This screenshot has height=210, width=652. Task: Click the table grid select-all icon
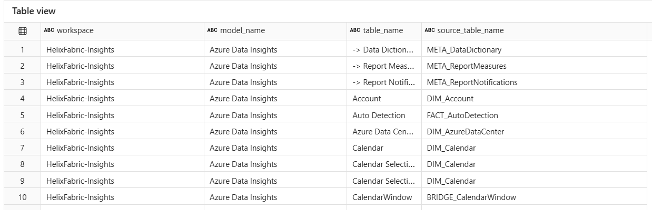[23, 31]
